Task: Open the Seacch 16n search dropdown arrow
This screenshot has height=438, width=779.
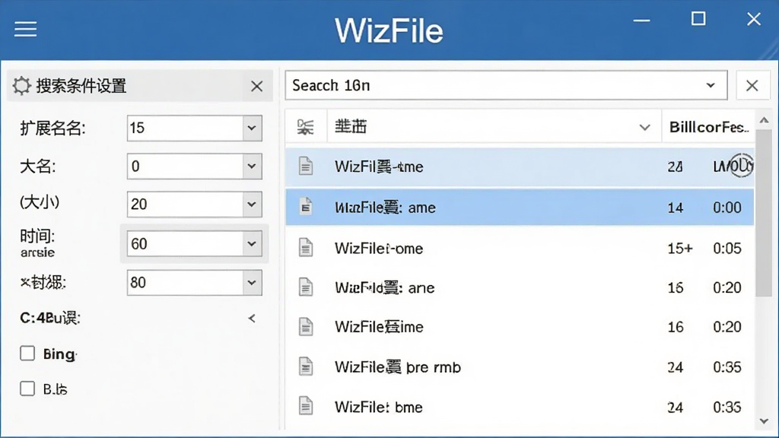Action: tap(711, 85)
